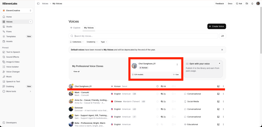The image size is (262, 127).
Task: Select the Anna Su voice row name
Action: [91, 100]
